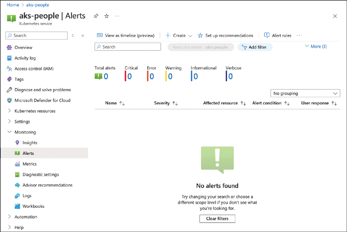Image resolution: width=347 pixels, height=232 pixels.
Task: Collapse the left sidebar with double chevron
Action: pos(83,35)
